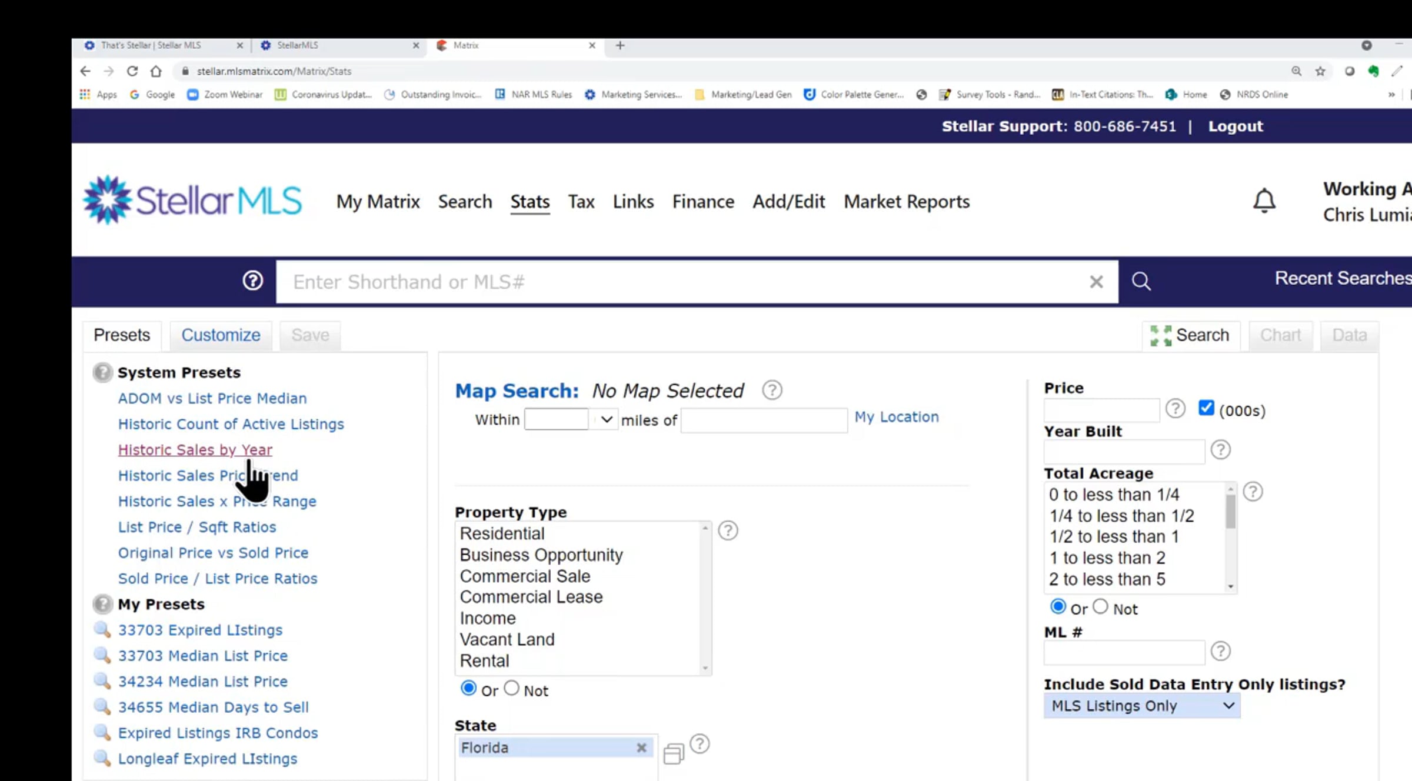Open List Price / Sqft Ratios preset
1412x781 pixels.
tap(197, 527)
